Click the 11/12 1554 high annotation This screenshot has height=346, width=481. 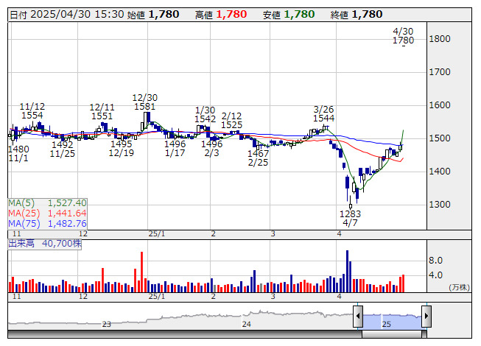(x=32, y=111)
